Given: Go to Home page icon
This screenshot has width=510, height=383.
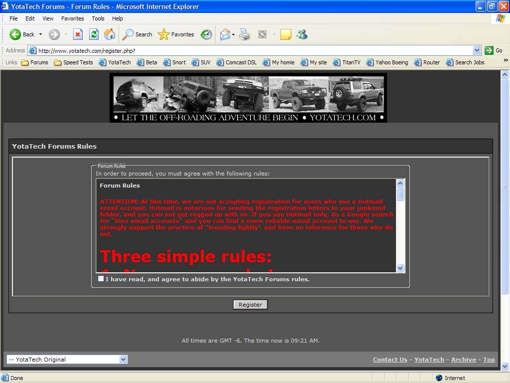Looking at the screenshot, I should coord(110,34).
